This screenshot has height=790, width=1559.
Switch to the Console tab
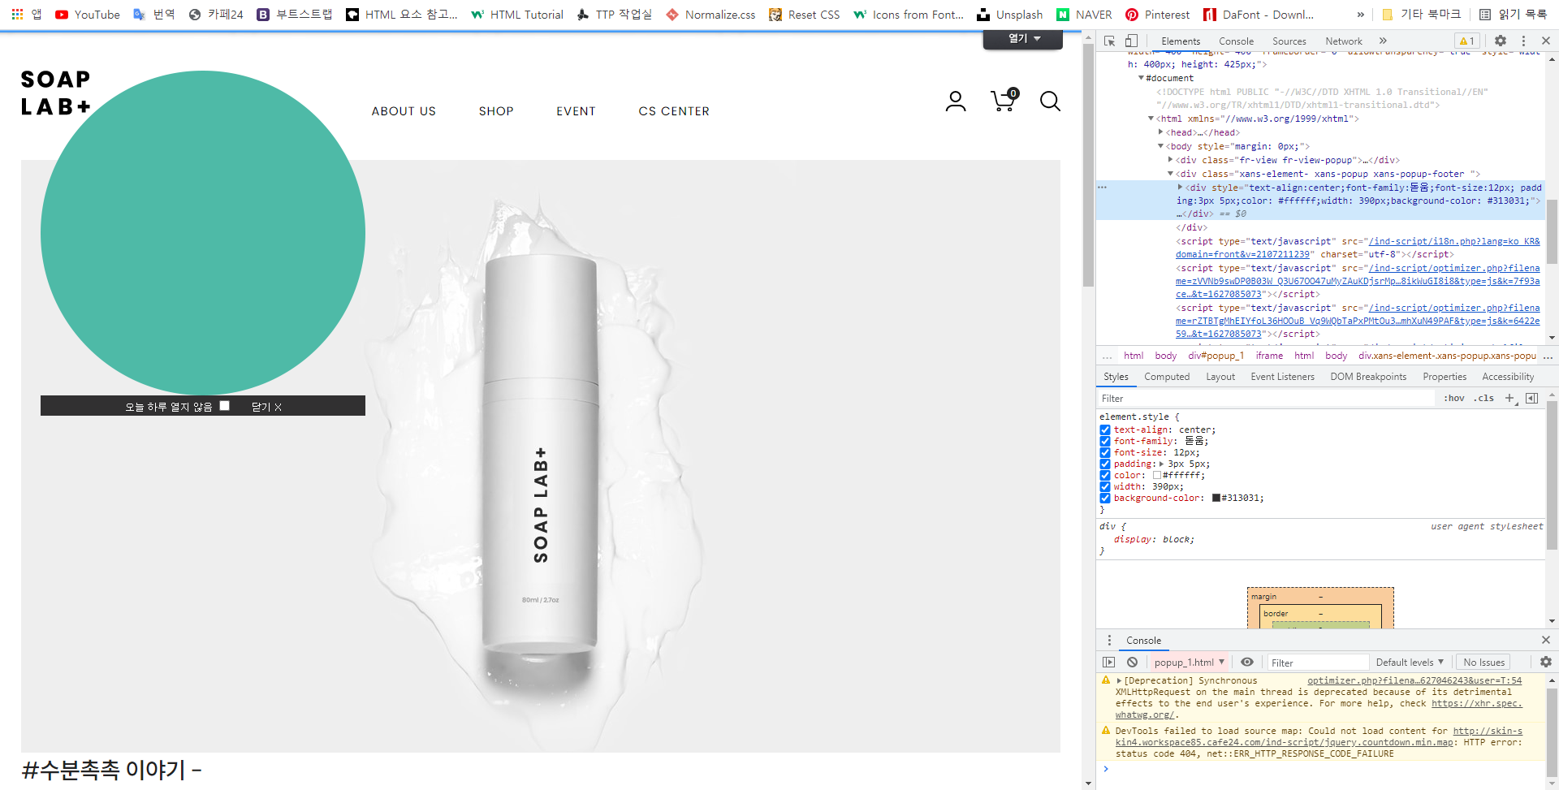(x=1236, y=41)
